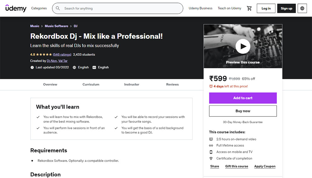Click the Buy now button
The height and width of the screenshot is (178, 312).
pyautogui.click(x=243, y=111)
